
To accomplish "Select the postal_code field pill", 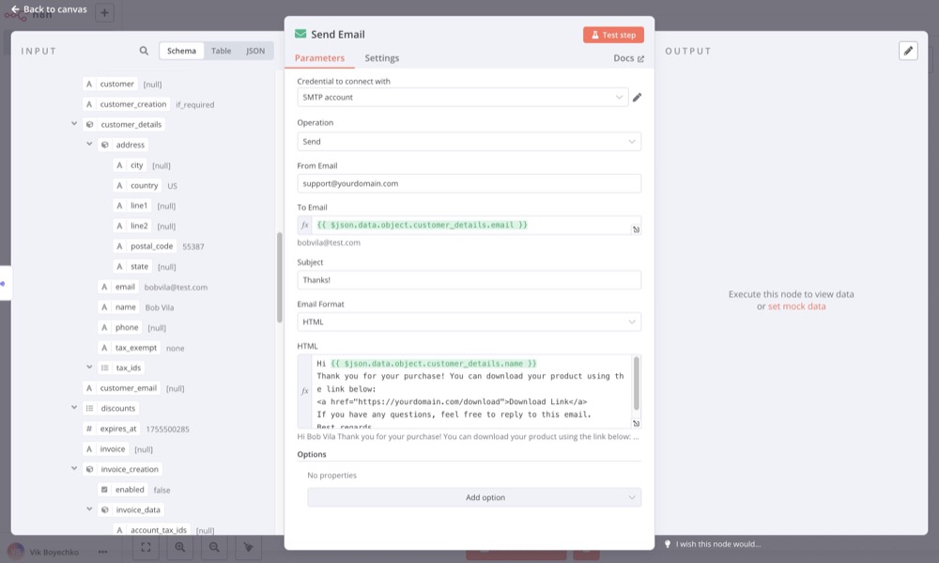I will [145, 246].
